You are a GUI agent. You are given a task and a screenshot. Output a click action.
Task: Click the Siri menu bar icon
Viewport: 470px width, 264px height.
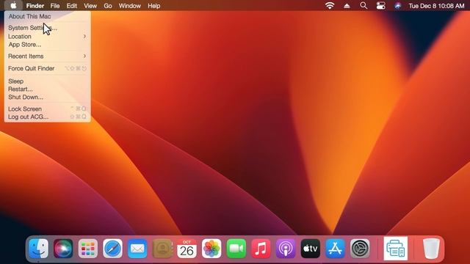[397, 6]
